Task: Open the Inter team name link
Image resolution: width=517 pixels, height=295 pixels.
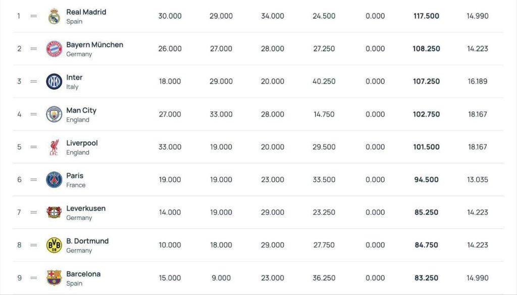Action: (x=74, y=78)
